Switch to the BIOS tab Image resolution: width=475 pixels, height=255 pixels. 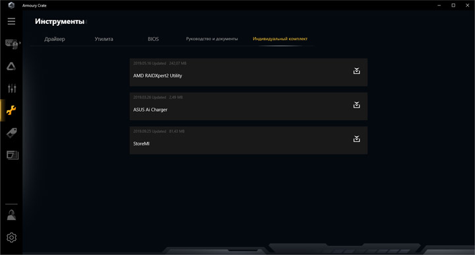pyautogui.click(x=153, y=39)
